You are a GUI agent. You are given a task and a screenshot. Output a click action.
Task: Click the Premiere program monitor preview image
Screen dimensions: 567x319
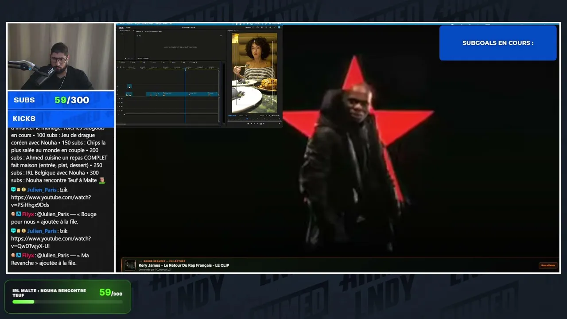(x=254, y=73)
